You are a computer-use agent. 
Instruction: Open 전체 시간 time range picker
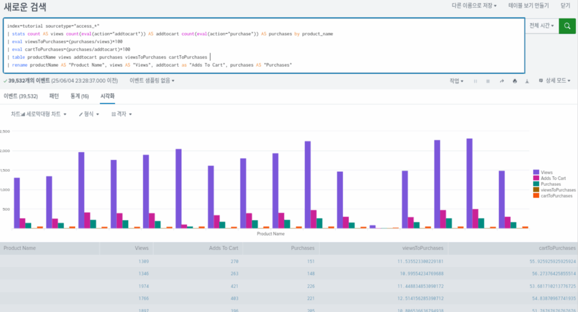tap(541, 26)
